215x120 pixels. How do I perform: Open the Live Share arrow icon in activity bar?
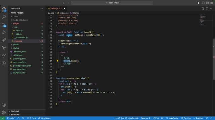pos(4,55)
